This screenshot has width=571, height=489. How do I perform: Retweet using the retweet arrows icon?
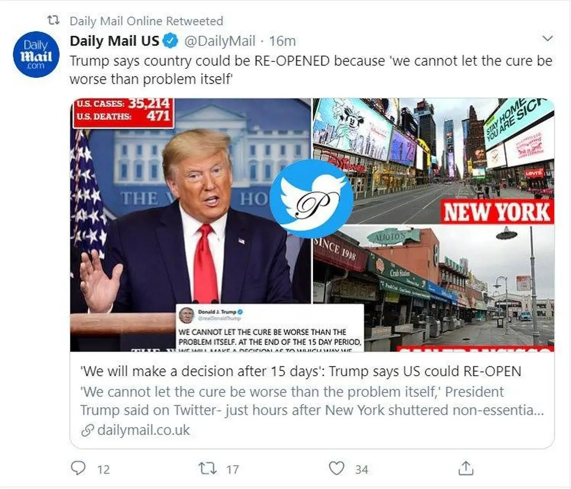point(207,469)
